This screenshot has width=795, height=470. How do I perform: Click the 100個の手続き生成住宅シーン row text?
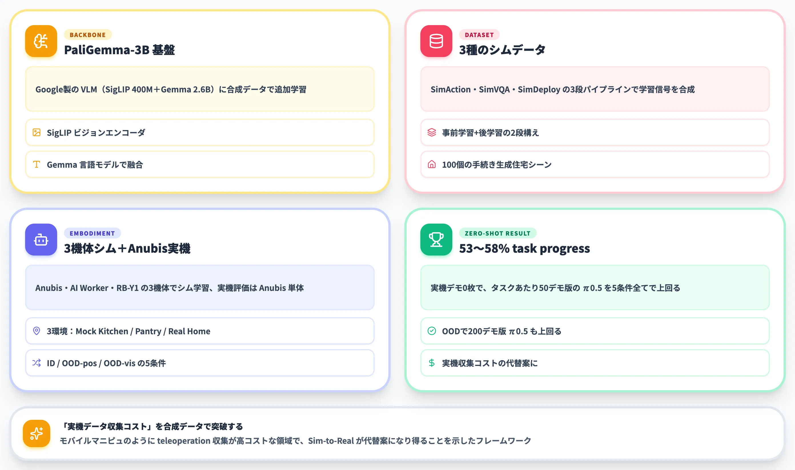(497, 165)
